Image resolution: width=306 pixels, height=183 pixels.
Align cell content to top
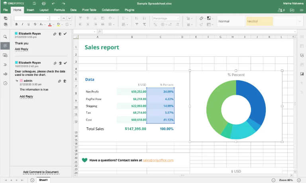pos(80,18)
